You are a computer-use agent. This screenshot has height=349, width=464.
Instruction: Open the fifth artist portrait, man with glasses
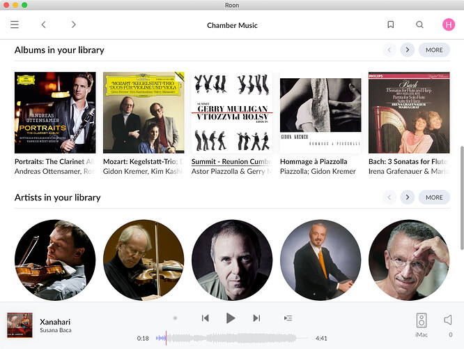[409, 260]
